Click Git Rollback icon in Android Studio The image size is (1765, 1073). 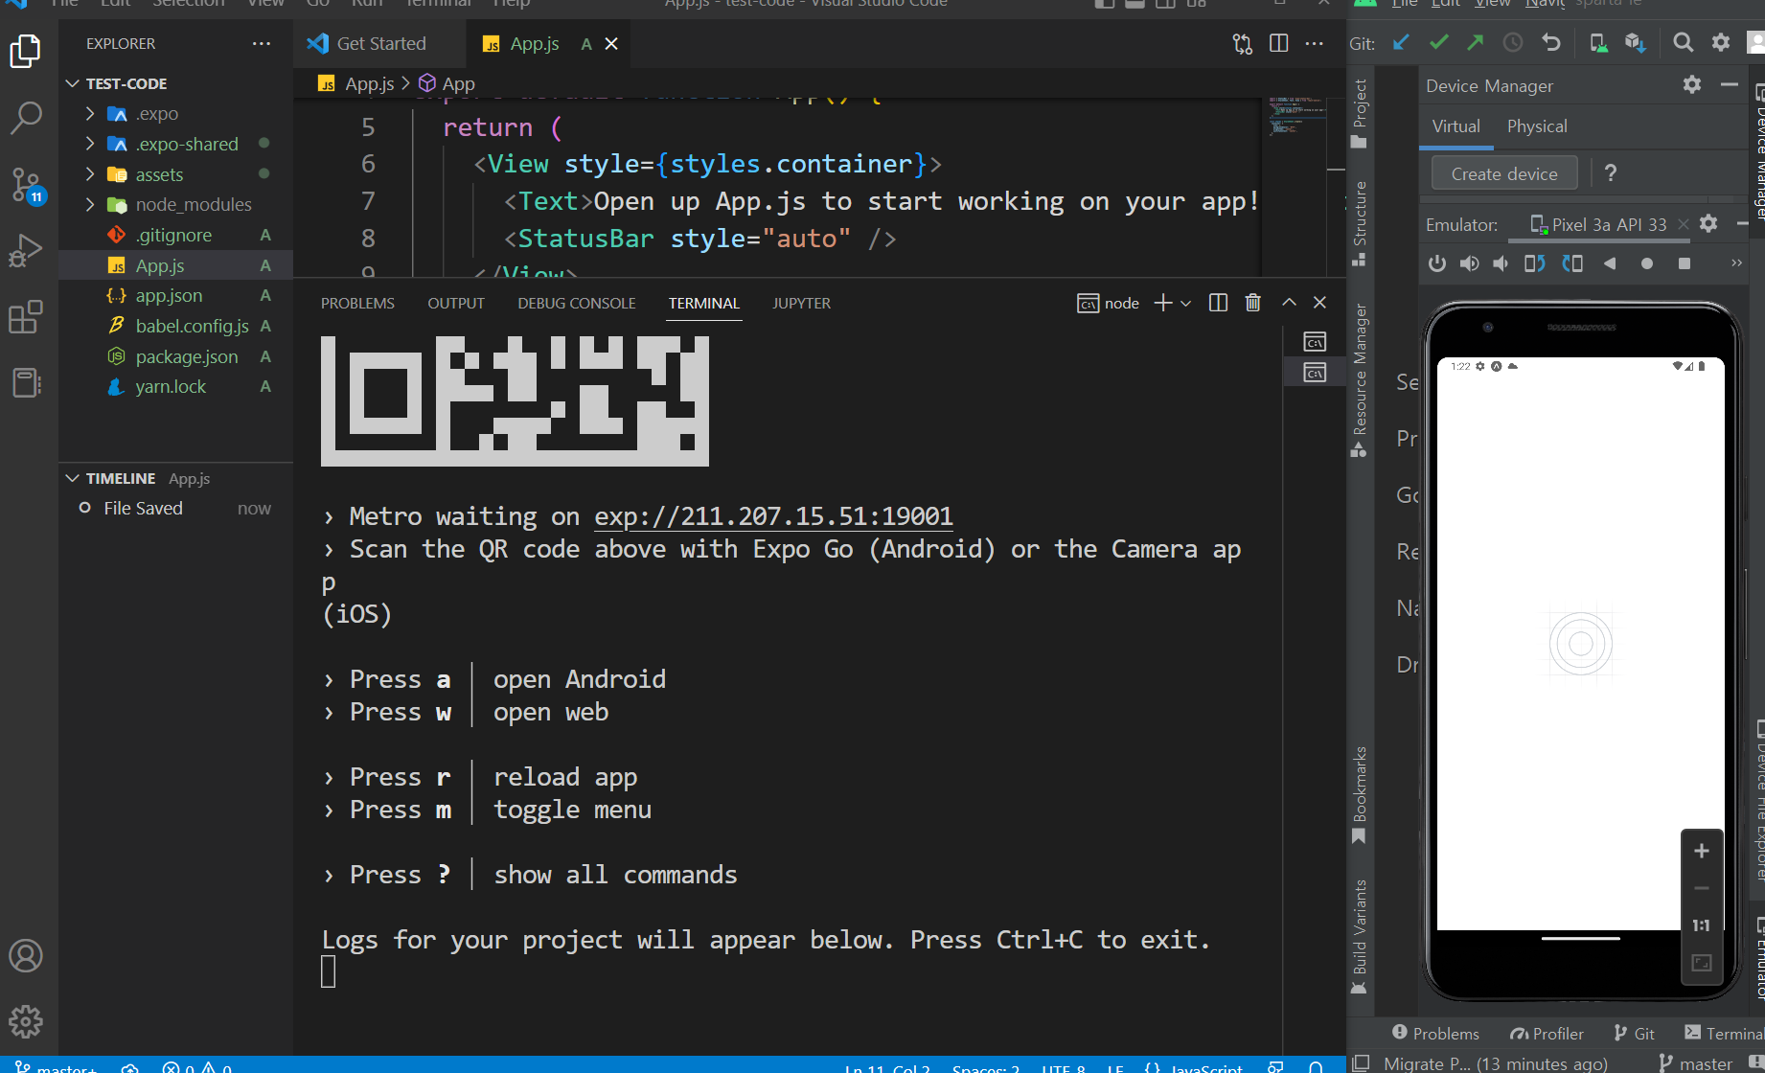(1551, 42)
